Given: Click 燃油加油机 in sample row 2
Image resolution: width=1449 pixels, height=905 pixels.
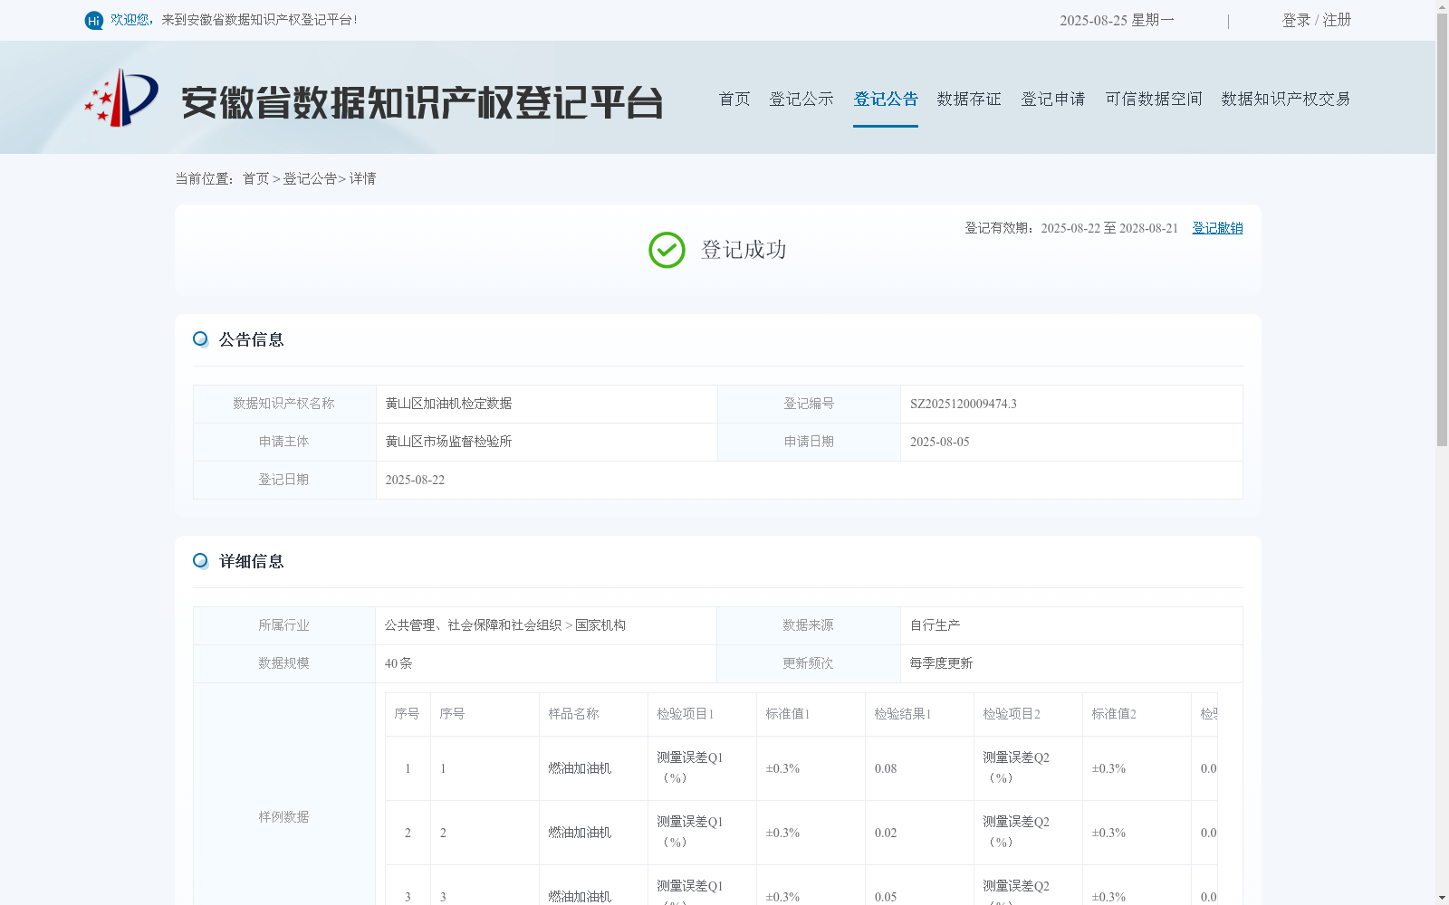Looking at the screenshot, I should pyautogui.click(x=580, y=833).
